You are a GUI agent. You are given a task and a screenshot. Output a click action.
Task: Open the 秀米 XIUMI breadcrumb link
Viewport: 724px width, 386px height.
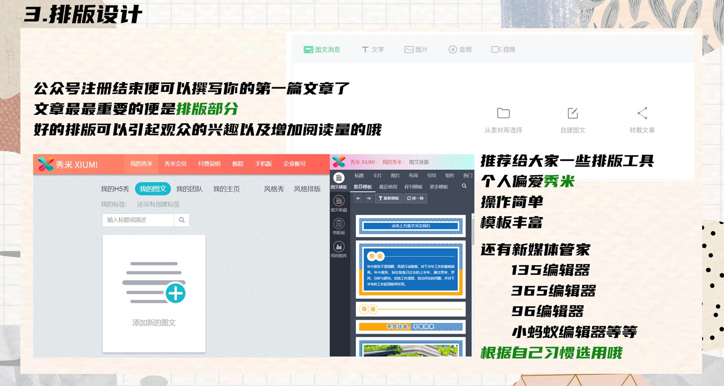[362, 162]
